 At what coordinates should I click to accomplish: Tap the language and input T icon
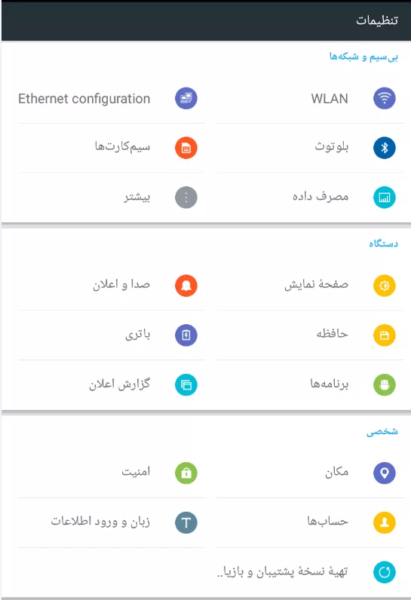pos(186,522)
